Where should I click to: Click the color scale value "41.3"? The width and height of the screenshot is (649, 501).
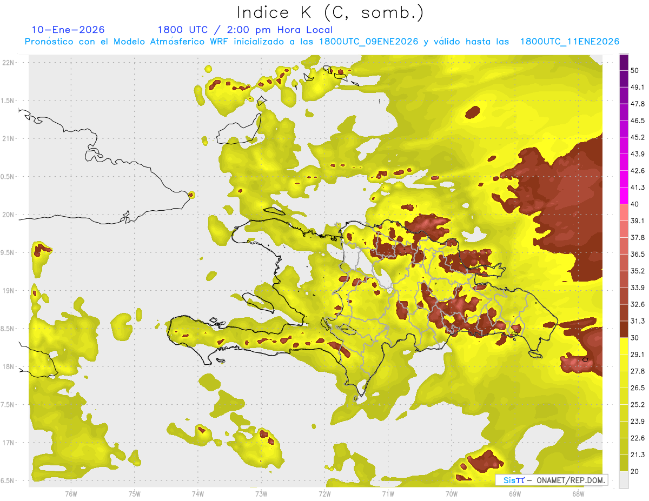(638, 188)
